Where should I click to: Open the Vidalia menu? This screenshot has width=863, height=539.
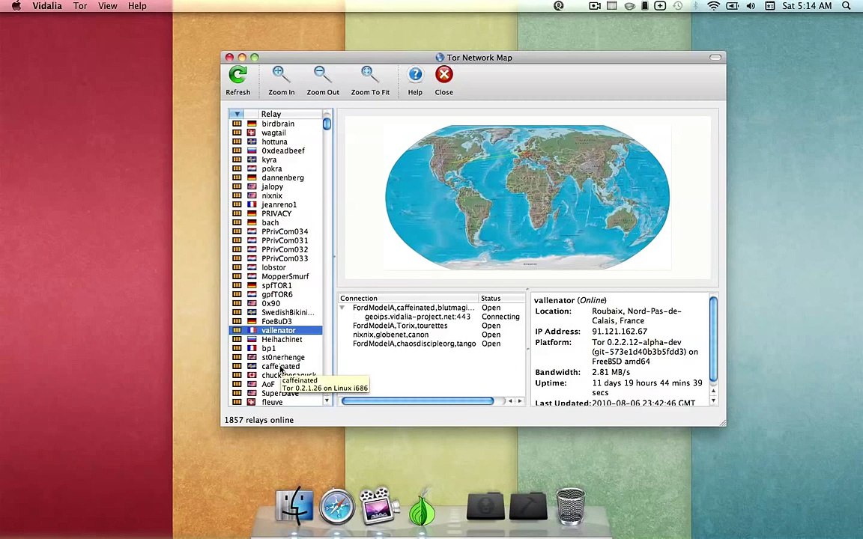[46, 6]
